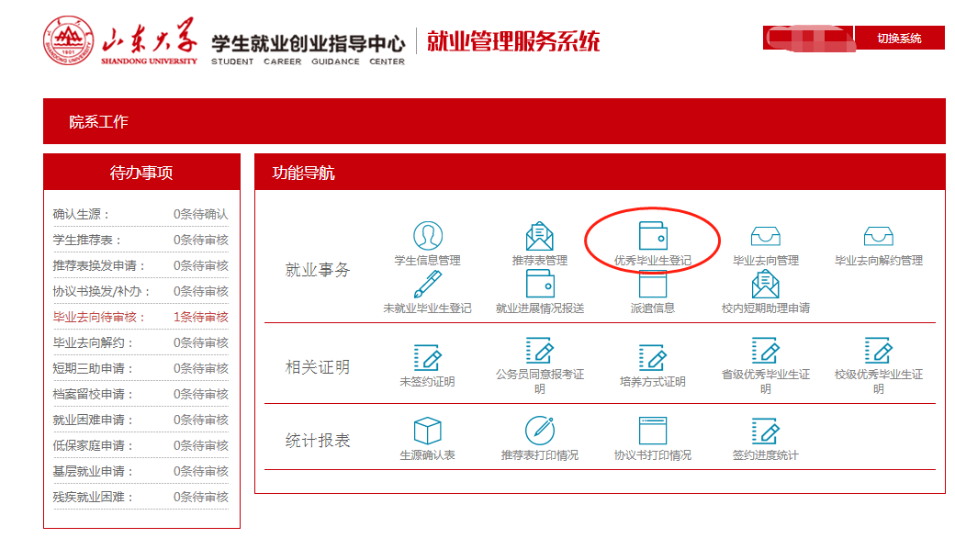Open the 学生信息管理 person icon
The width and height of the screenshot is (955, 538).
point(427,237)
